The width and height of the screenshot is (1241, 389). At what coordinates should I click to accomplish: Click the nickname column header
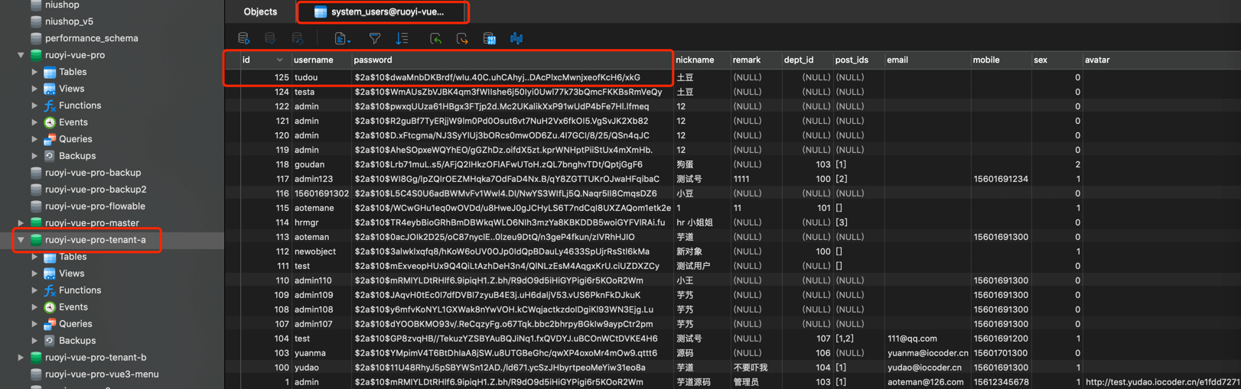[695, 60]
